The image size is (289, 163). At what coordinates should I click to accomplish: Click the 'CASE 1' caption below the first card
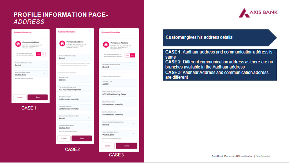point(29,108)
